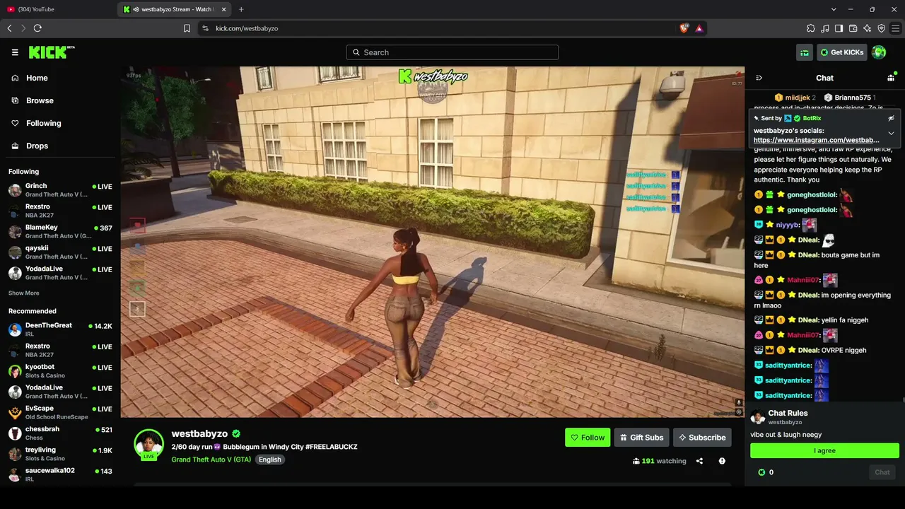The width and height of the screenshot is (905, 509).
Task: Agree to the chat rules
Action: (x=824, y=450)
